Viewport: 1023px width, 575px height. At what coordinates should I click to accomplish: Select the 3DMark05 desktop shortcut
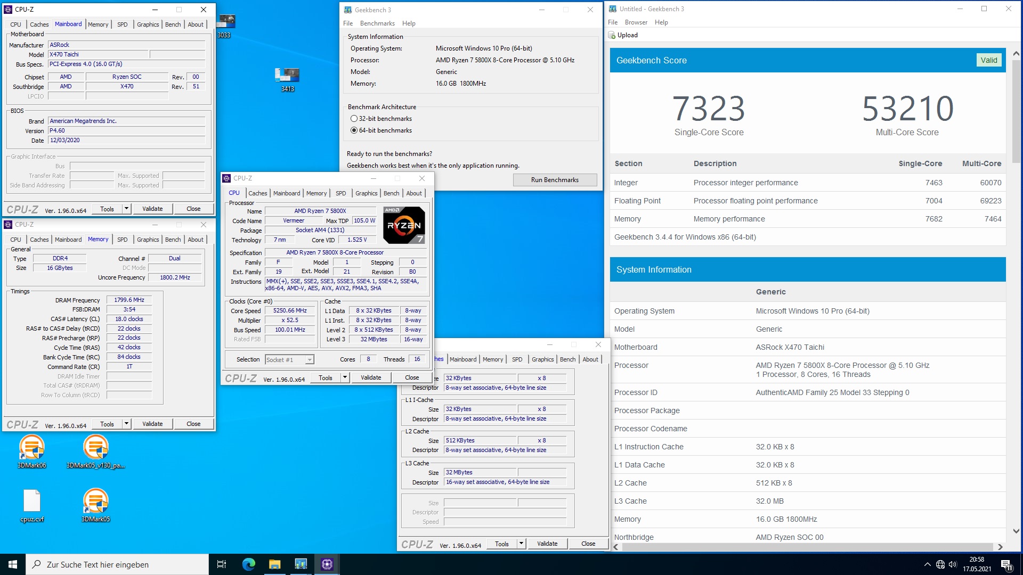click(96, 506)
